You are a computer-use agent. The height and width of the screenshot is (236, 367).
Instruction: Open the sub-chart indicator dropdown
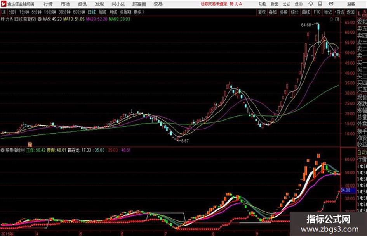(x=3, y=150)
